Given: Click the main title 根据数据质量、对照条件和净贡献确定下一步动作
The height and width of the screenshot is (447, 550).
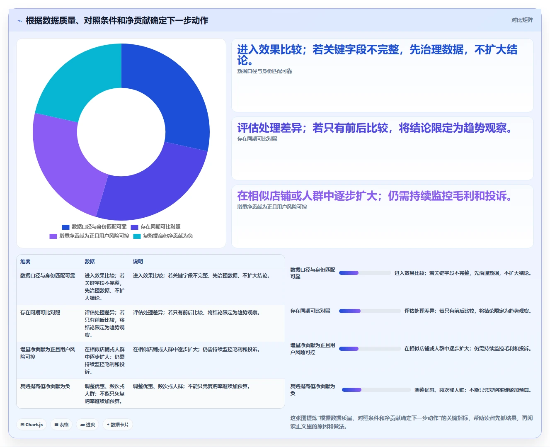Looking at the screenshot, I should pos(117,21).
